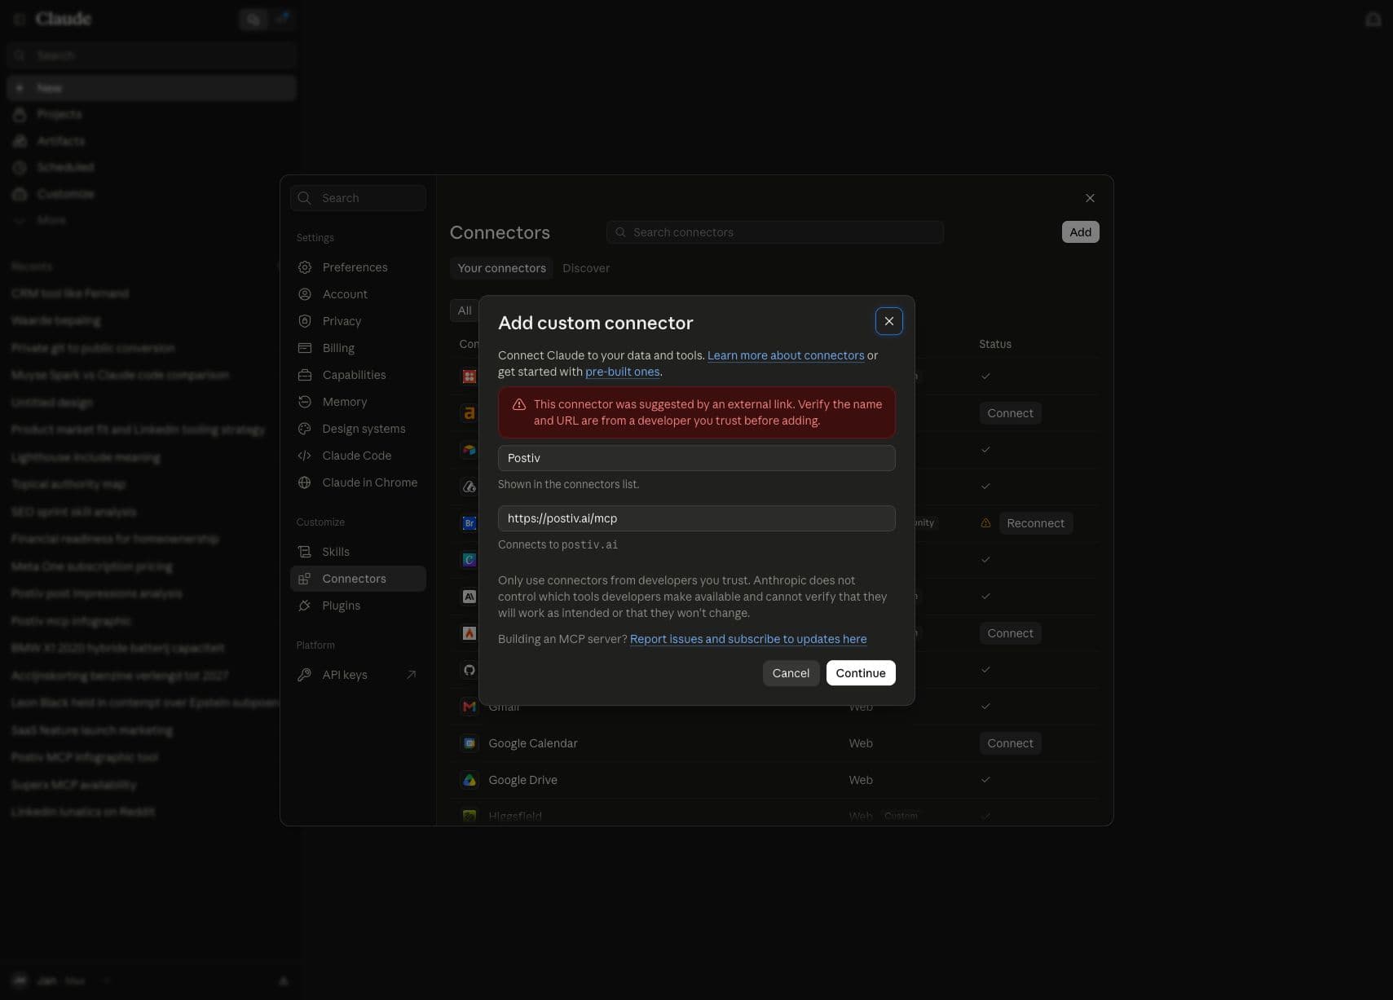Click the Google Drive connector row
This screenshot has height=1000, width=1393.
coord(774,780)
